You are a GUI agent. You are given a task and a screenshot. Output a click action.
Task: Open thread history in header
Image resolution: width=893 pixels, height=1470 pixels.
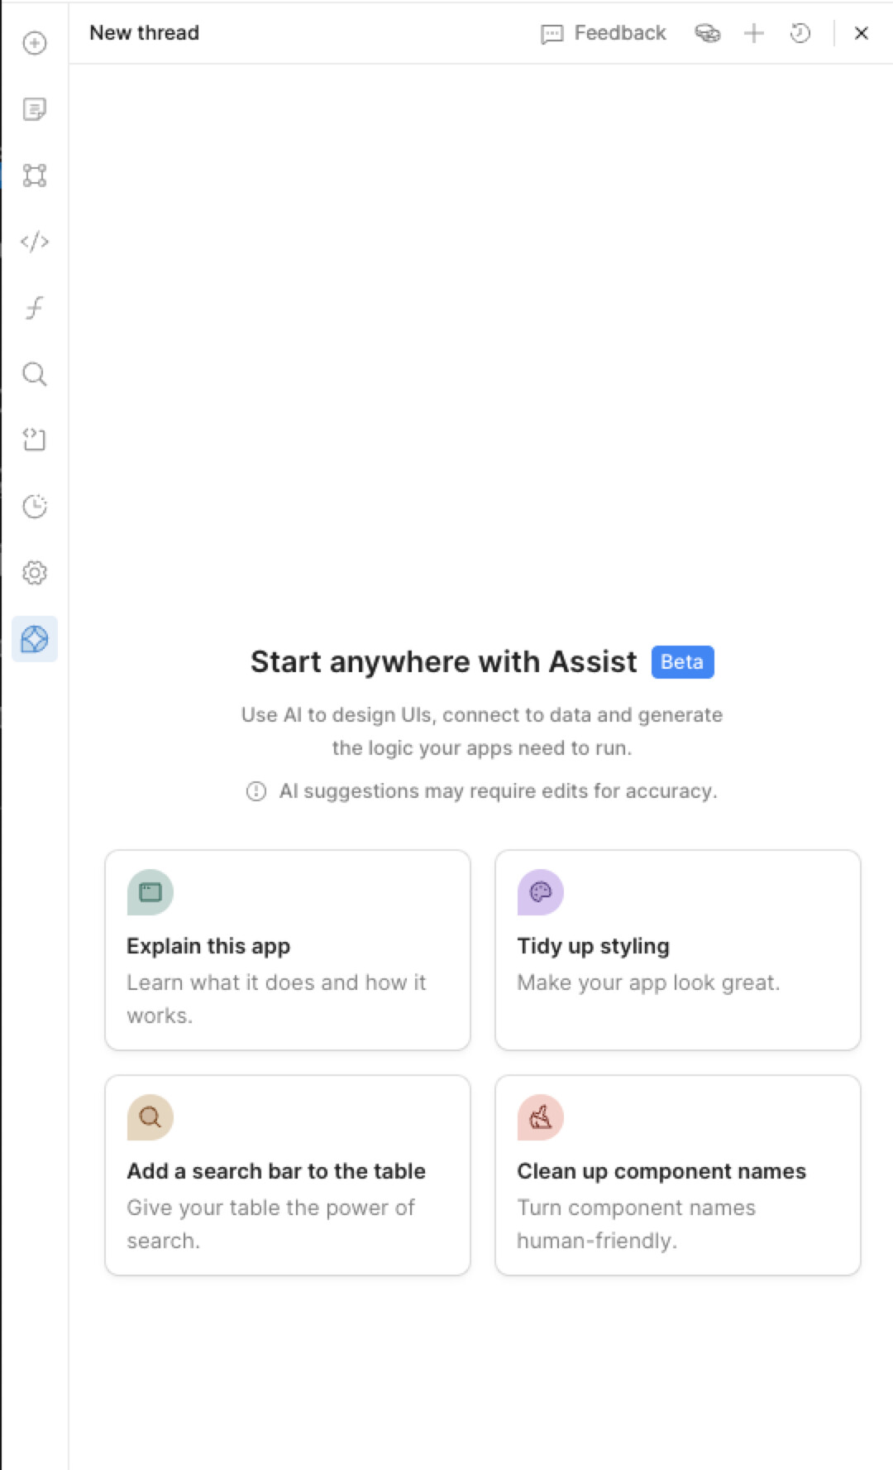pos(800,33)
